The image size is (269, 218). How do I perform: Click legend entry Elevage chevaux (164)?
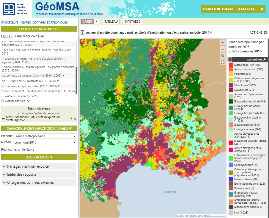248,129
